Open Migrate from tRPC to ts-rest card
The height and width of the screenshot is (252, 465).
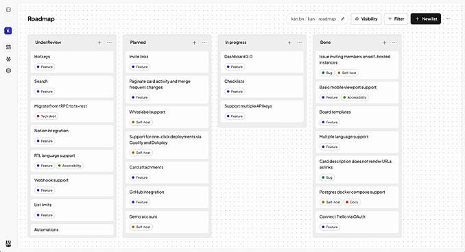[x=72, y=112]
